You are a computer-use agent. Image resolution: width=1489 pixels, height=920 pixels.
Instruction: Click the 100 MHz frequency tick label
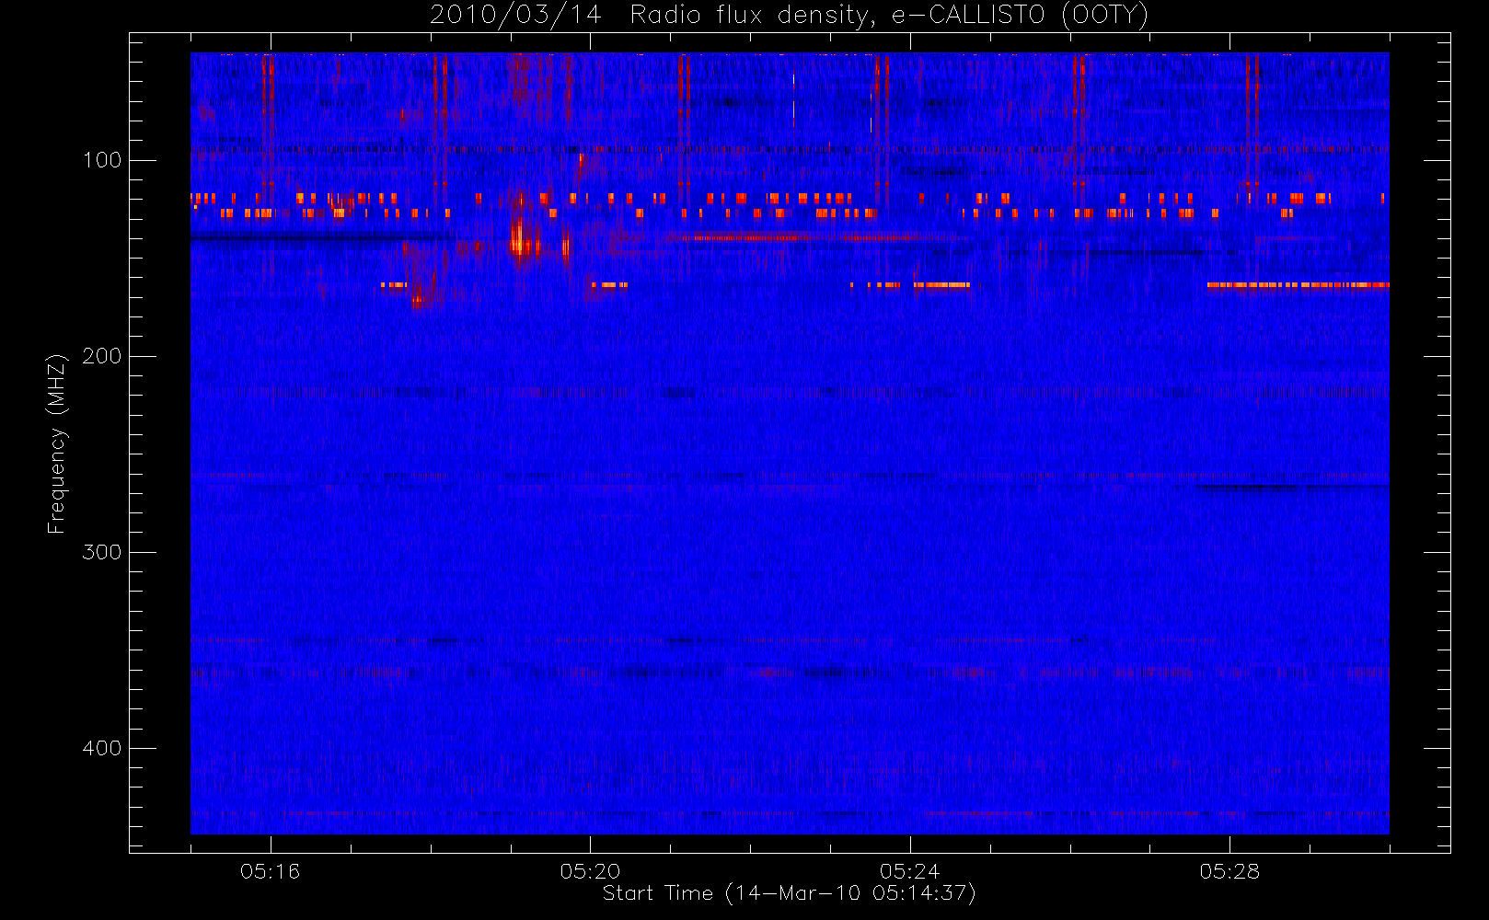[102, 160]
